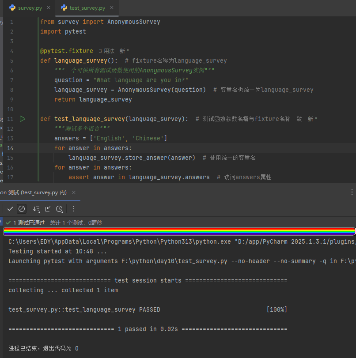Click test_language_survey function definition name
Viewport: 356px width, 358px height.
pyautogui.click(x=90, y=119)
